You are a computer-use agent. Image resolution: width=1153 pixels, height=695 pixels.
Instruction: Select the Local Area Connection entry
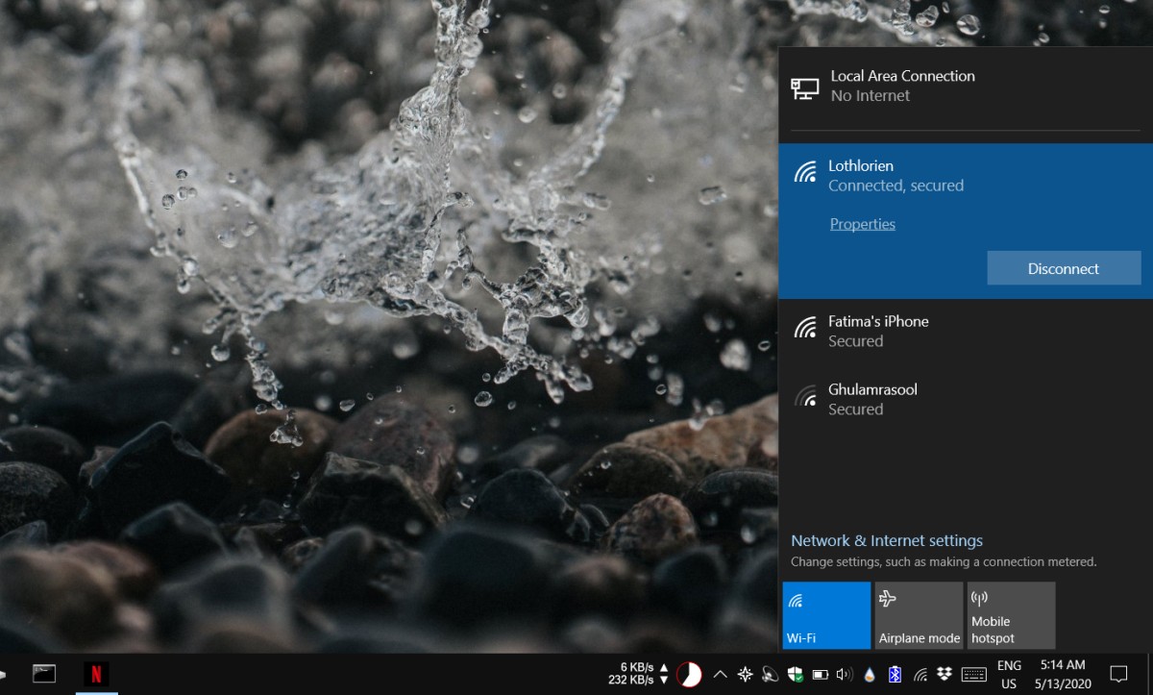click(966, 86)
